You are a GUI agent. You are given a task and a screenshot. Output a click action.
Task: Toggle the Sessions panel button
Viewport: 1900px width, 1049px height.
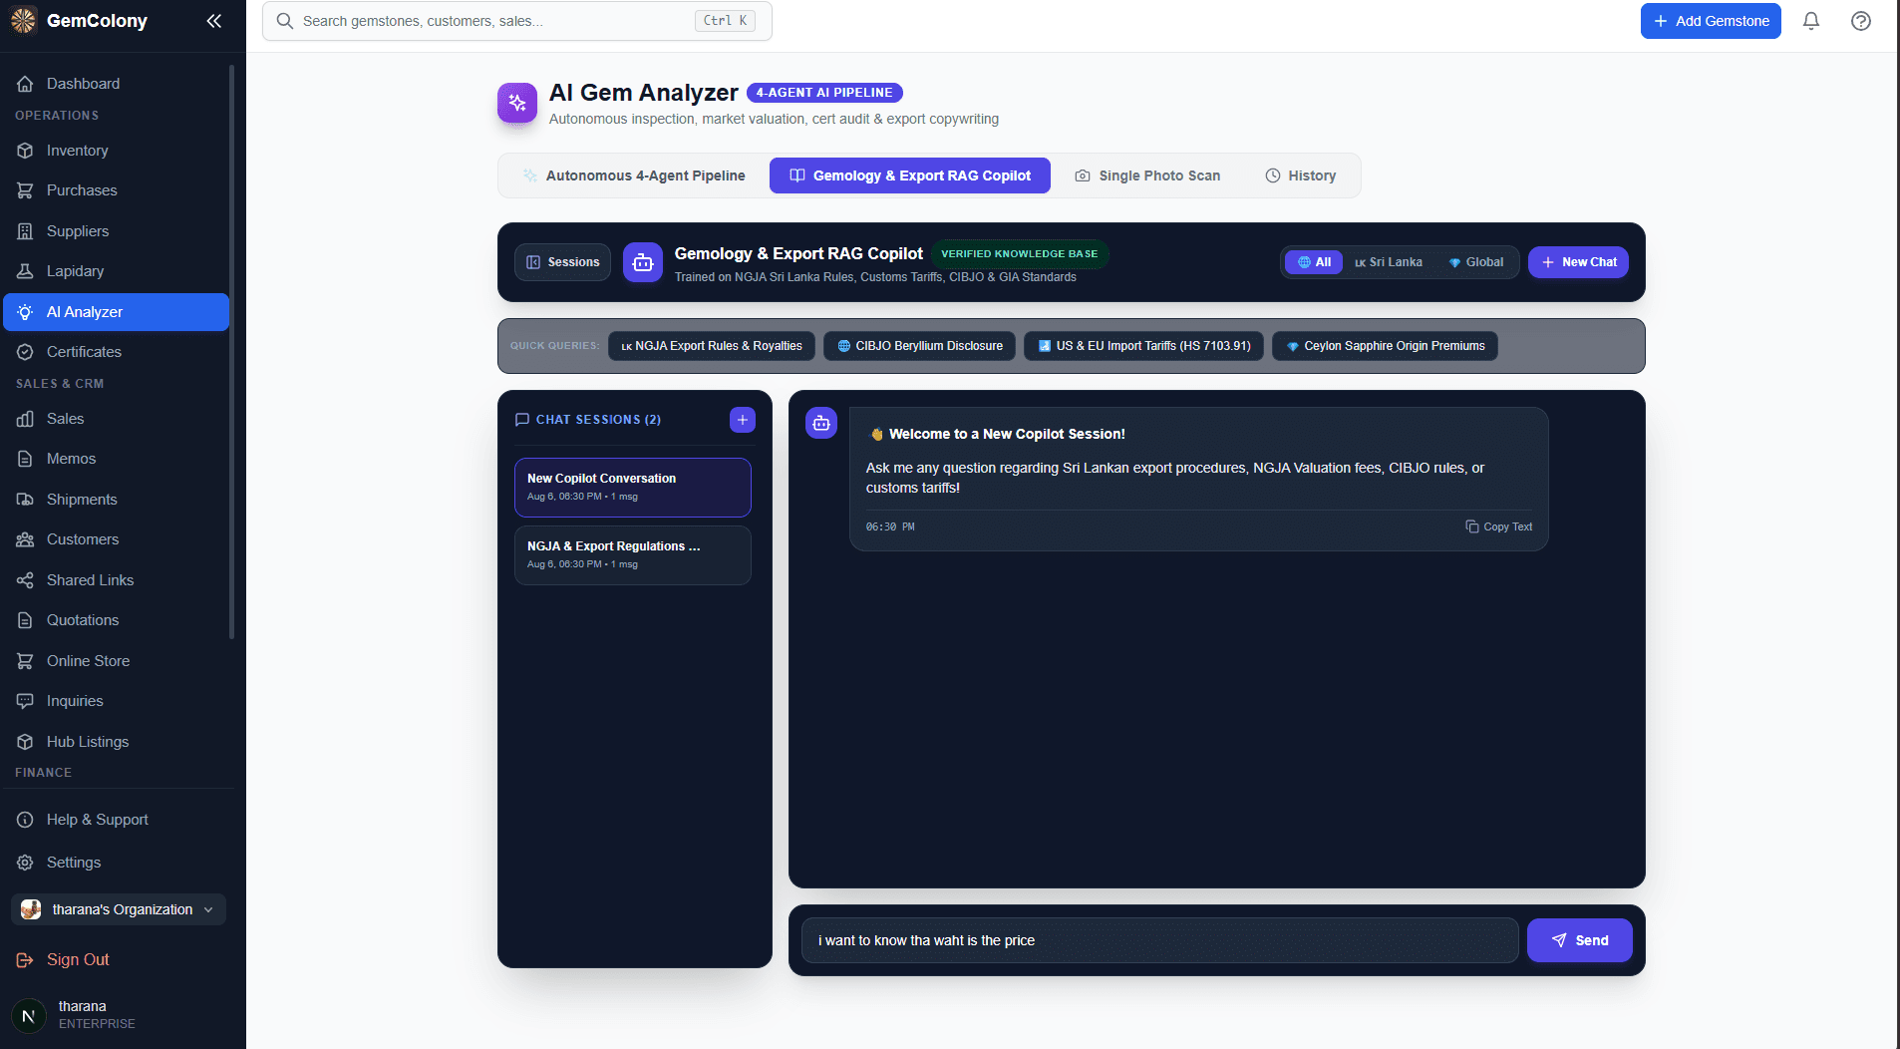pyautogui.click(x=563, y=262)
